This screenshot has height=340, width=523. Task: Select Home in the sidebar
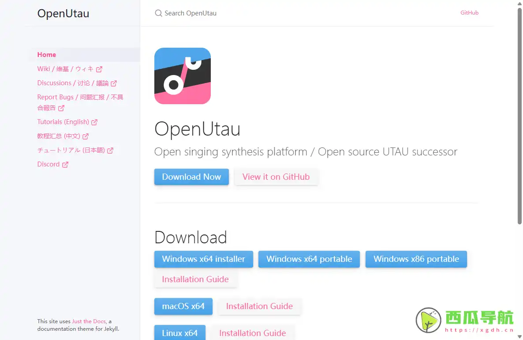click(x=47, y=54)
